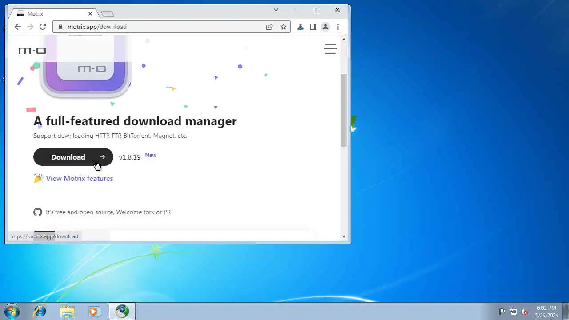This screenshot has width=569, height=320.
Task: Go back to the previous page
Action: 17,27
